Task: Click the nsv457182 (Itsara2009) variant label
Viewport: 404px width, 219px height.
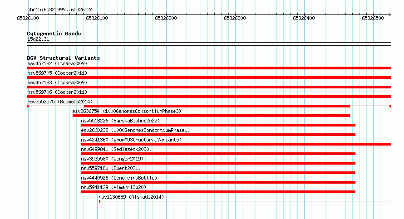Action: pos(57,63)
